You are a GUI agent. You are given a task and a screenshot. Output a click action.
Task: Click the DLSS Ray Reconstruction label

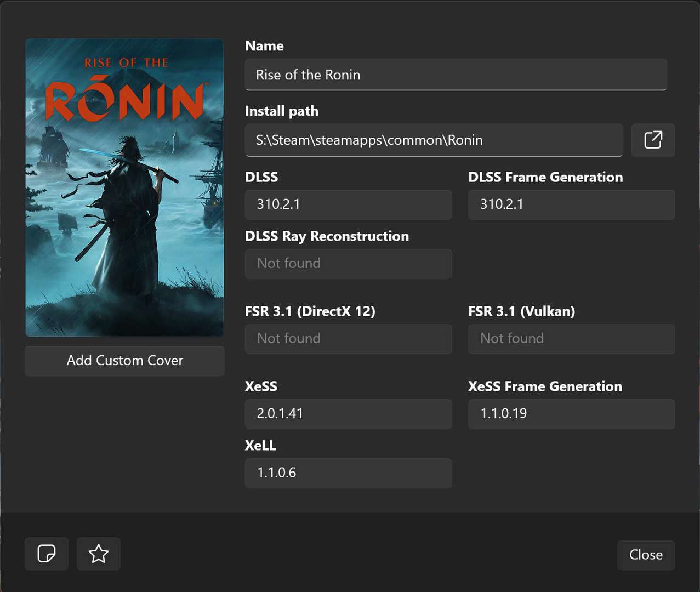[x=327, y=236]
